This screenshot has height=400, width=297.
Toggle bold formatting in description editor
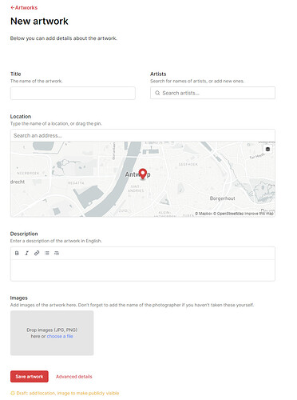17,253
